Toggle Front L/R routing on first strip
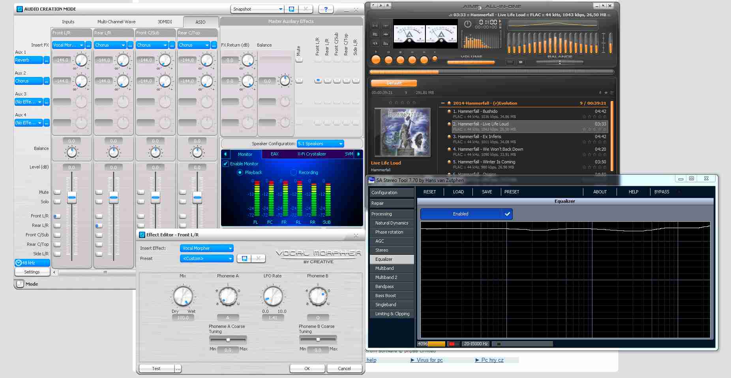The image size is (731, 378). [x=57, y=216]
